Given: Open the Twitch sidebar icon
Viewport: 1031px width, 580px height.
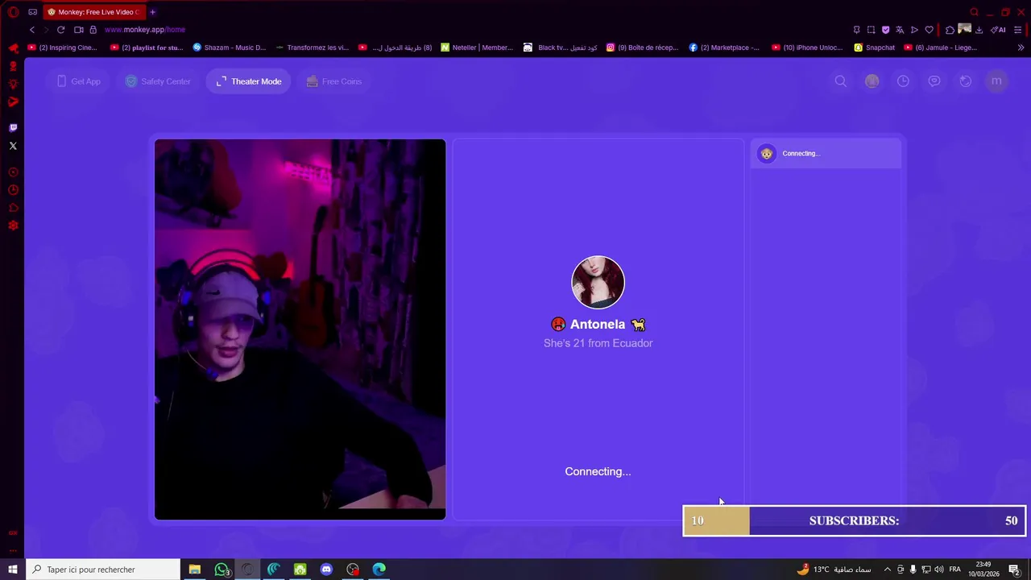Looking at the screenshot, I should pyautogui.click(x=13, y=127).
